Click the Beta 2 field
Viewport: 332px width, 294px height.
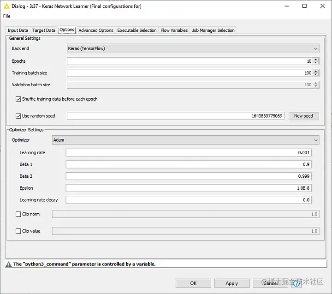[x=189, y=176]
